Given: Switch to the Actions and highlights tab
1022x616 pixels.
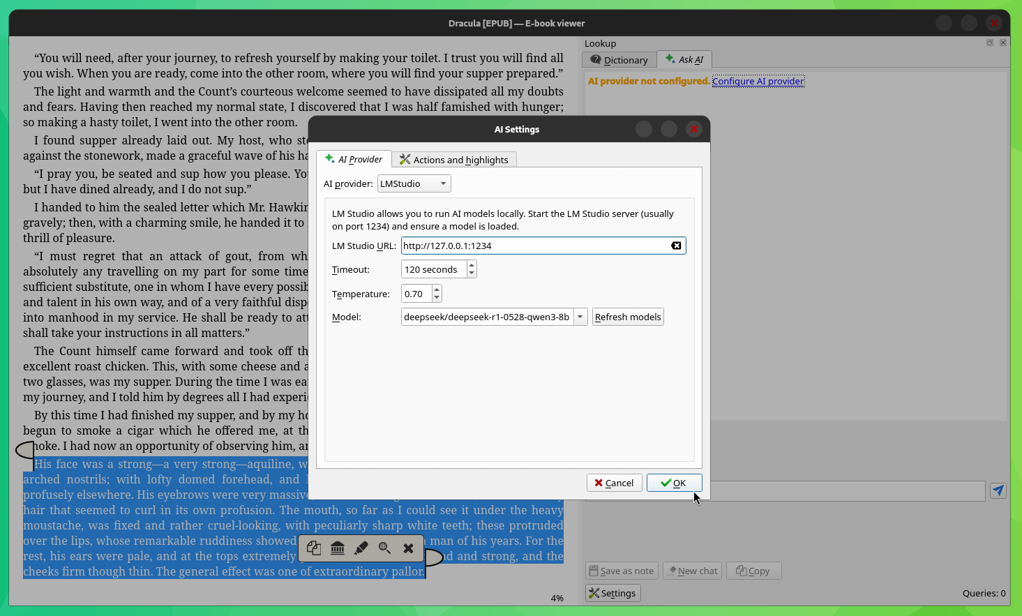Looking at the screenshot, I should click(454, 159).
